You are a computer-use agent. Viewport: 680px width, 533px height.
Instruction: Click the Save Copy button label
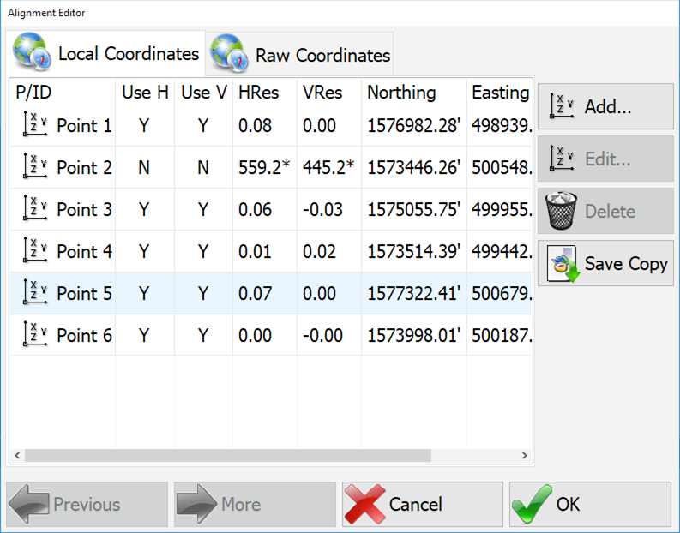click(x=626, y=264)
